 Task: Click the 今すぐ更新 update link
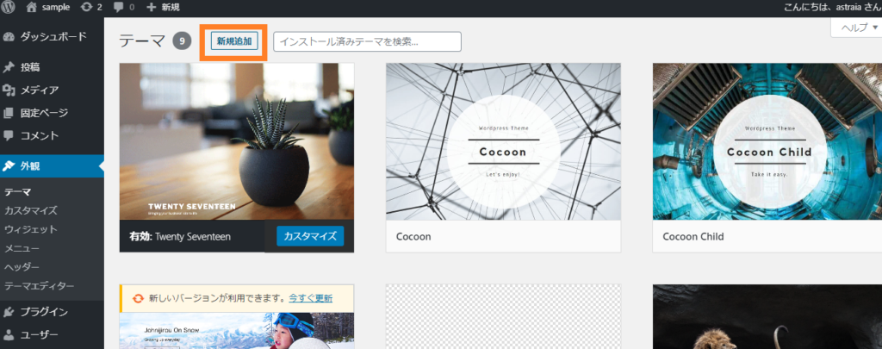(311, 298)
